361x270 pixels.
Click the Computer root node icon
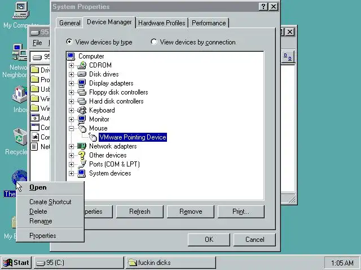[71, 56]
